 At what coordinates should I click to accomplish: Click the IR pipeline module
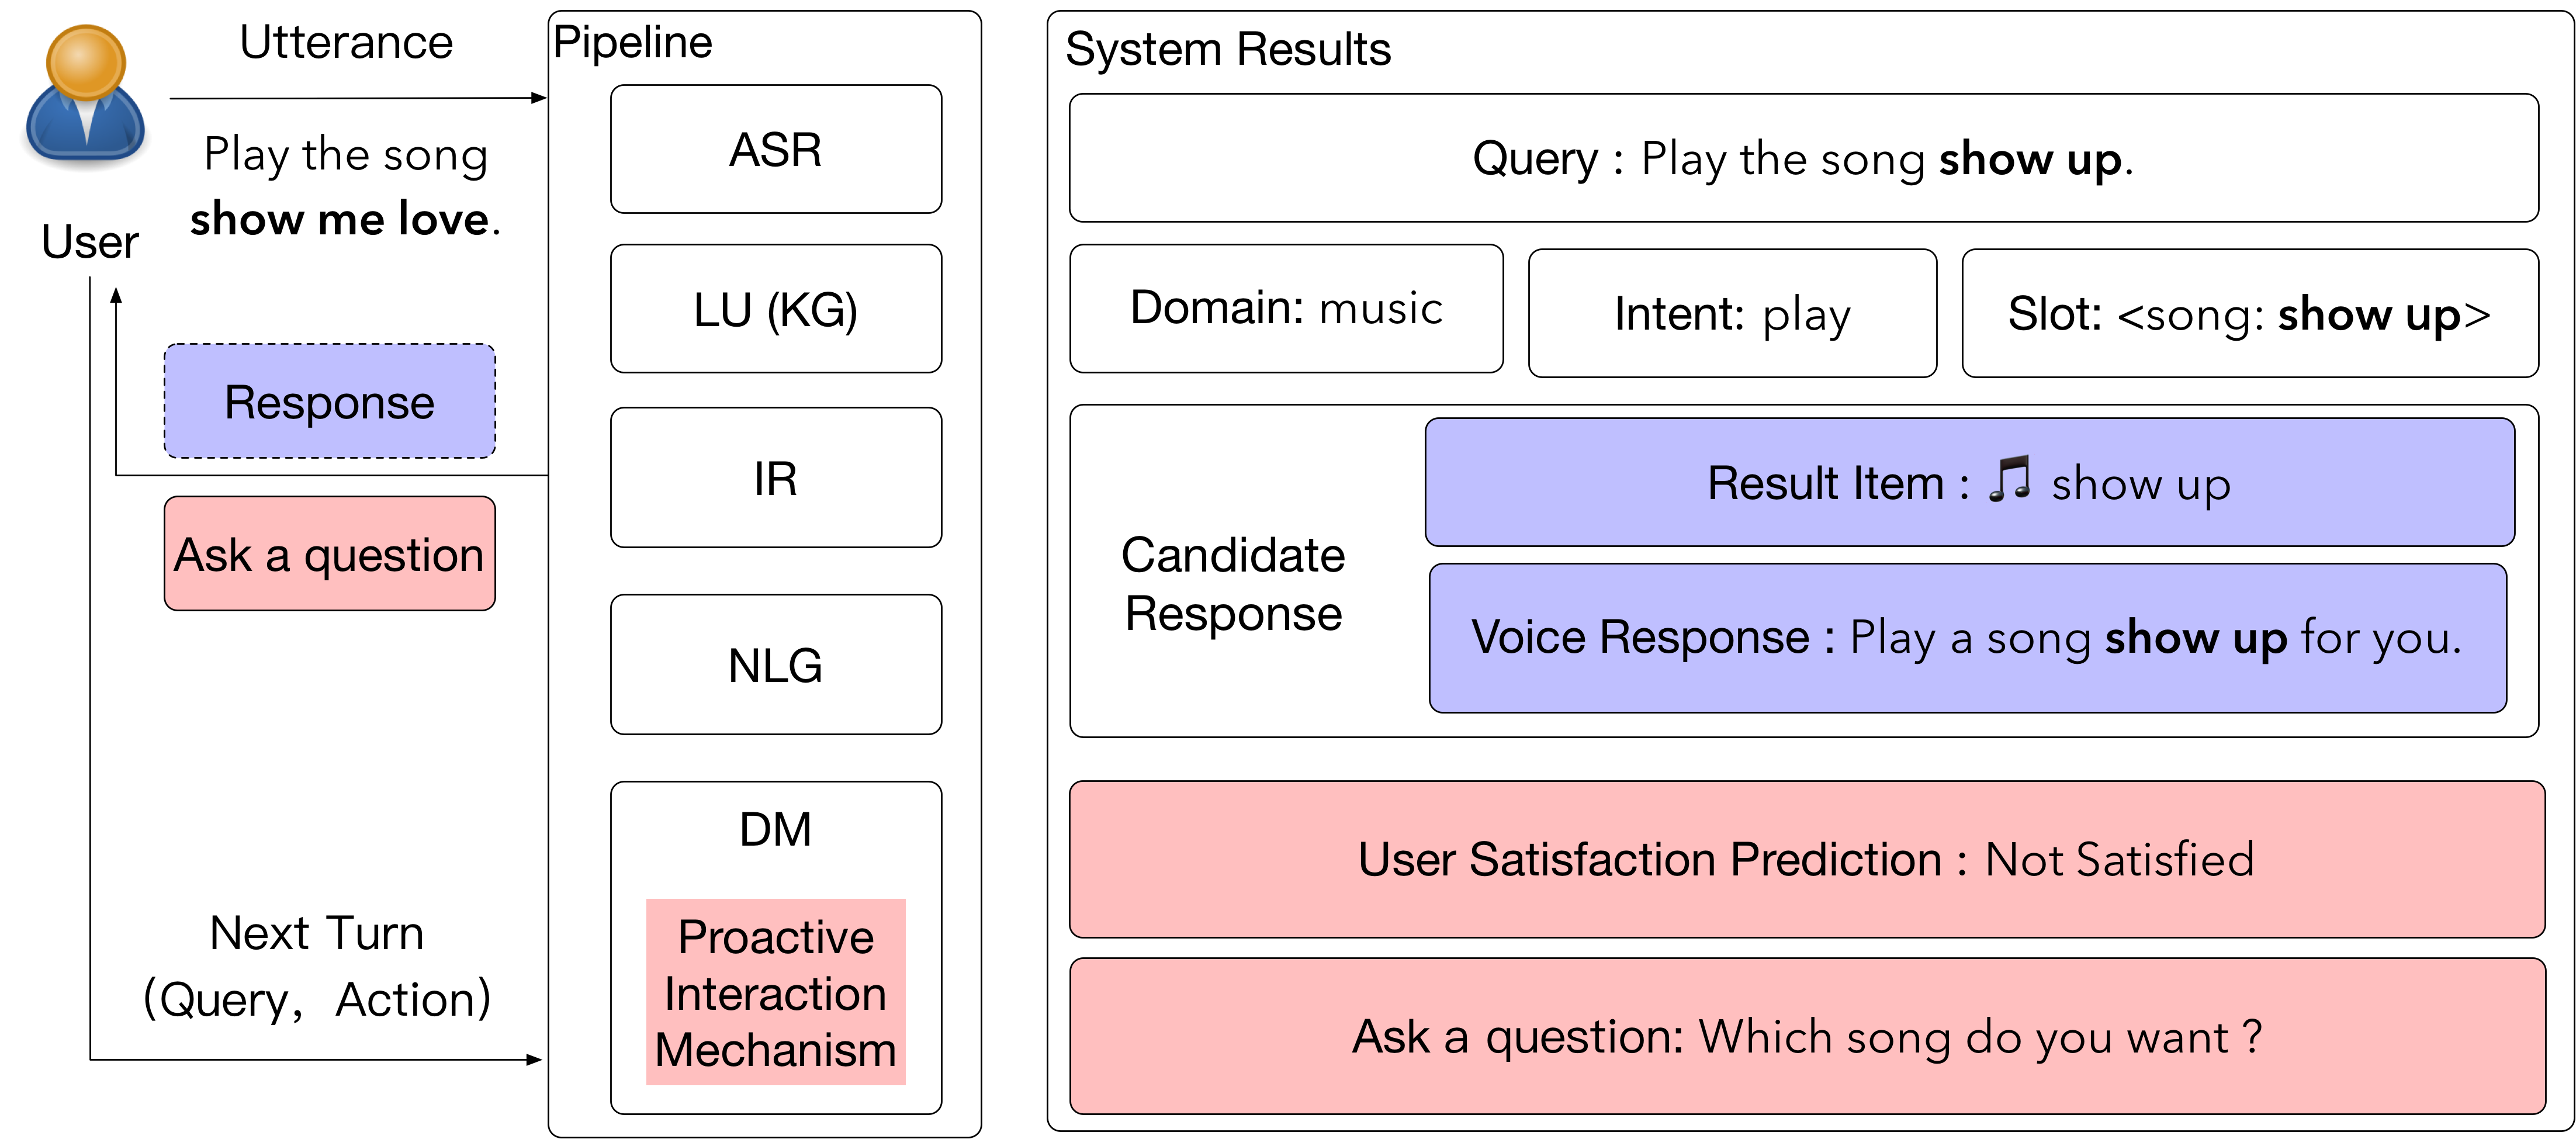(776, 478)
